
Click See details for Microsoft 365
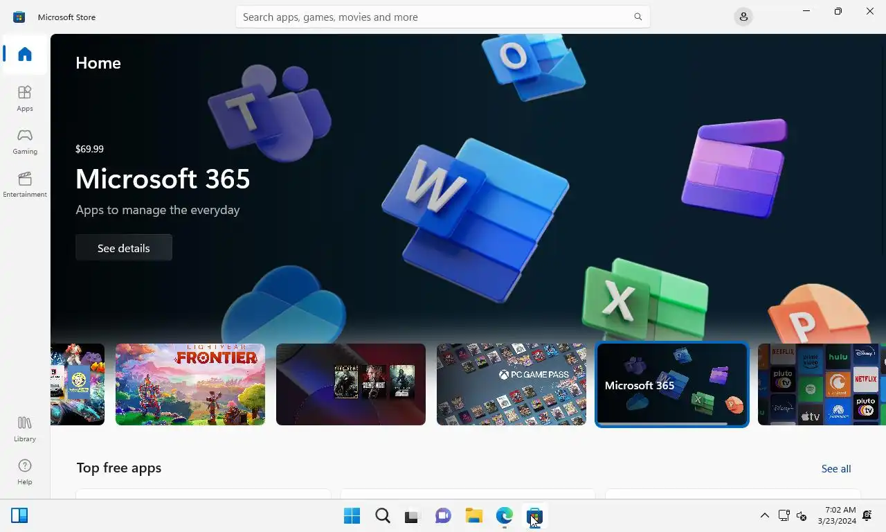[124, 248]
